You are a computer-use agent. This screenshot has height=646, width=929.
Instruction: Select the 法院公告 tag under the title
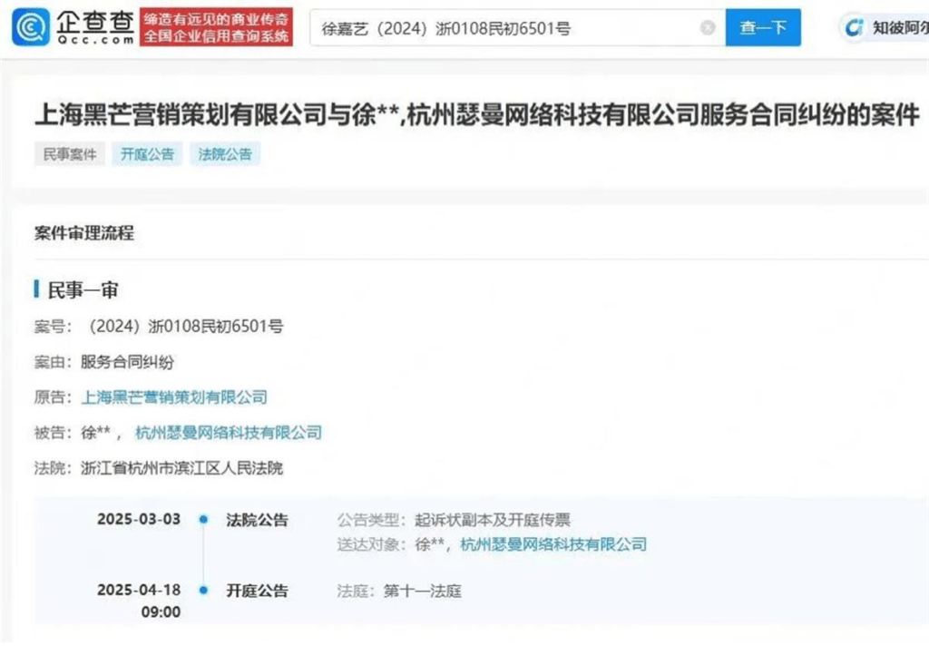[x=225, y=153]
